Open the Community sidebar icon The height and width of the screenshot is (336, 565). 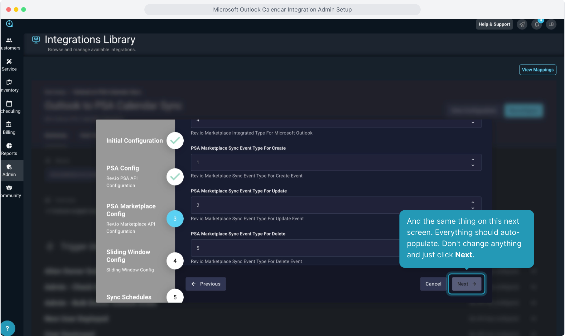9,188
